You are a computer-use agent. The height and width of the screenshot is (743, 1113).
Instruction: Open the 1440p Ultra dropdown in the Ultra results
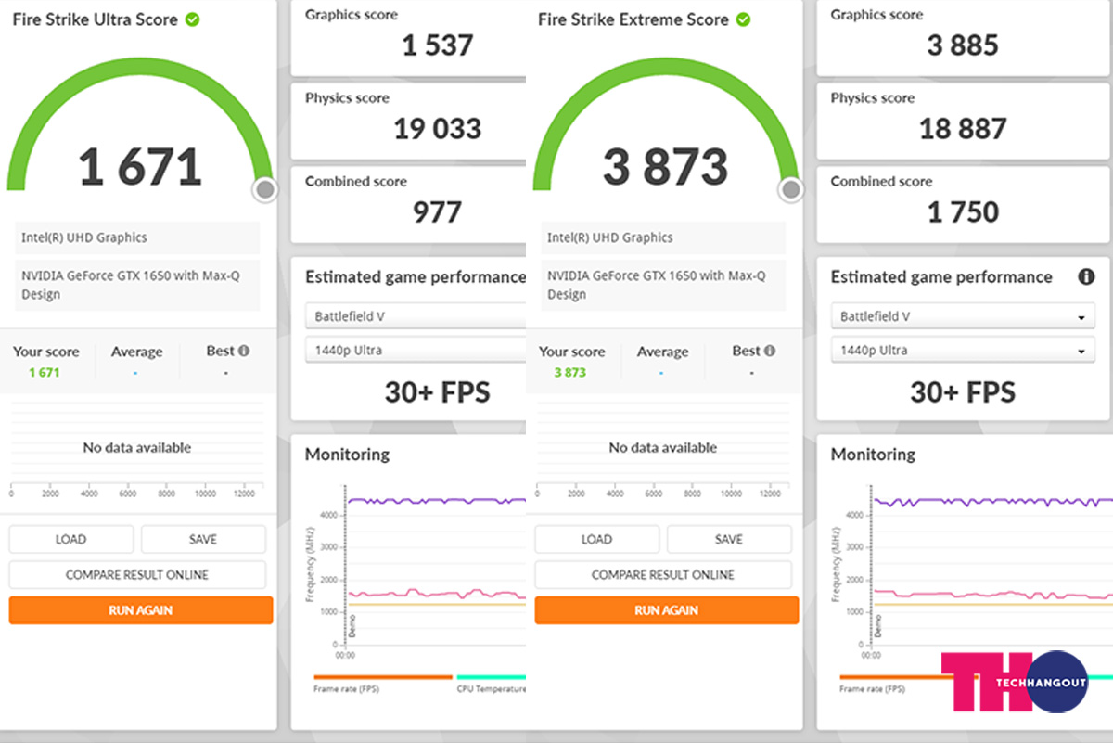pyautogui.click(x=416, y=350)
